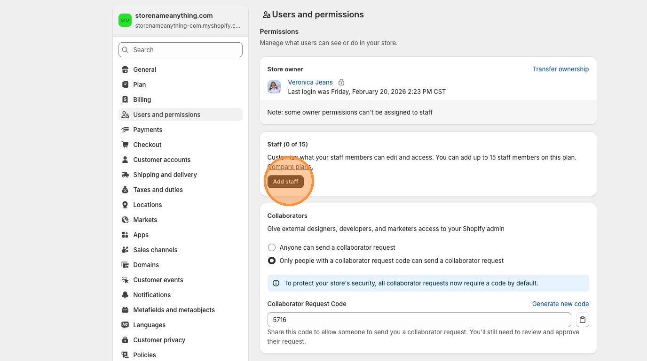Click the Users and permissions sidebar icon
This screenshot has width=647, height=361.
tap(125, 115)
